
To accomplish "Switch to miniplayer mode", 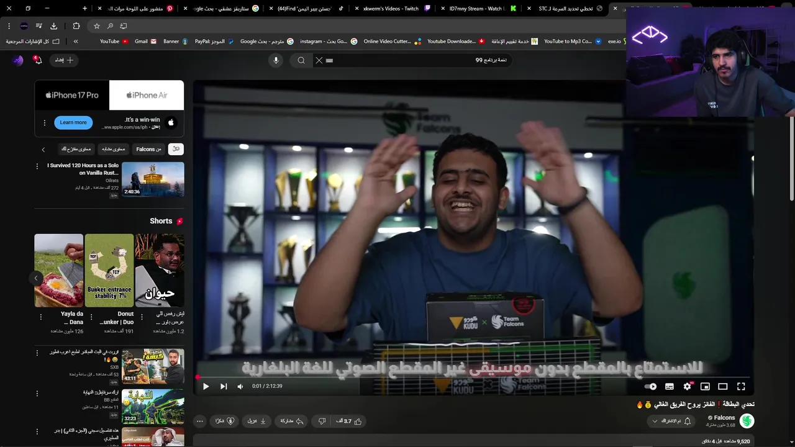I will [x=705, y=386].
